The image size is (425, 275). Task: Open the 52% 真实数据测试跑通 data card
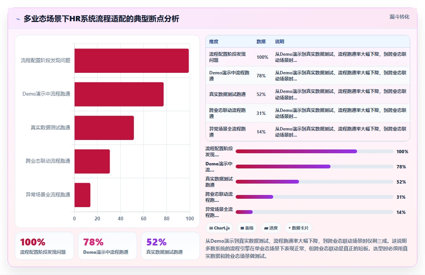(x=170, y=246)
